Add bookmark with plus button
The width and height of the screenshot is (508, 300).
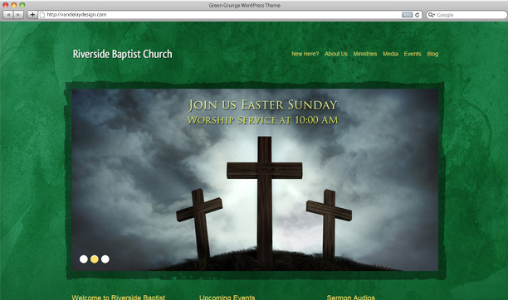coord(32,15)
